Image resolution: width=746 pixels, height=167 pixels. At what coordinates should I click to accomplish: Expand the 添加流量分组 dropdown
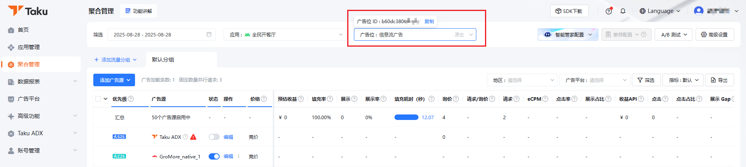(x=115, y=60)
